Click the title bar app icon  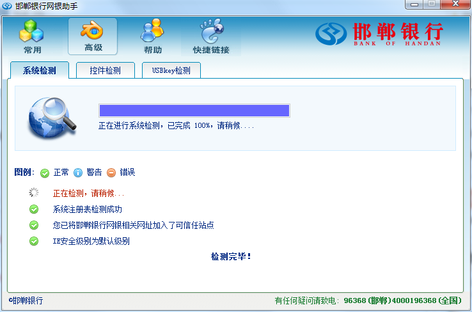[7, 6]
